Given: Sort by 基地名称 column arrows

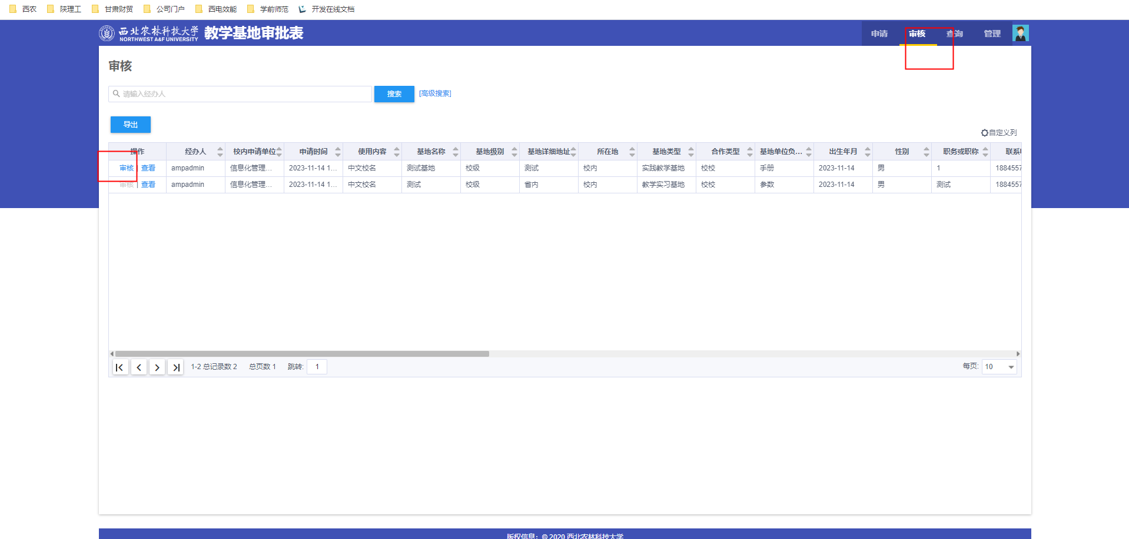Looking at the screenshot, I should (456, 152).
